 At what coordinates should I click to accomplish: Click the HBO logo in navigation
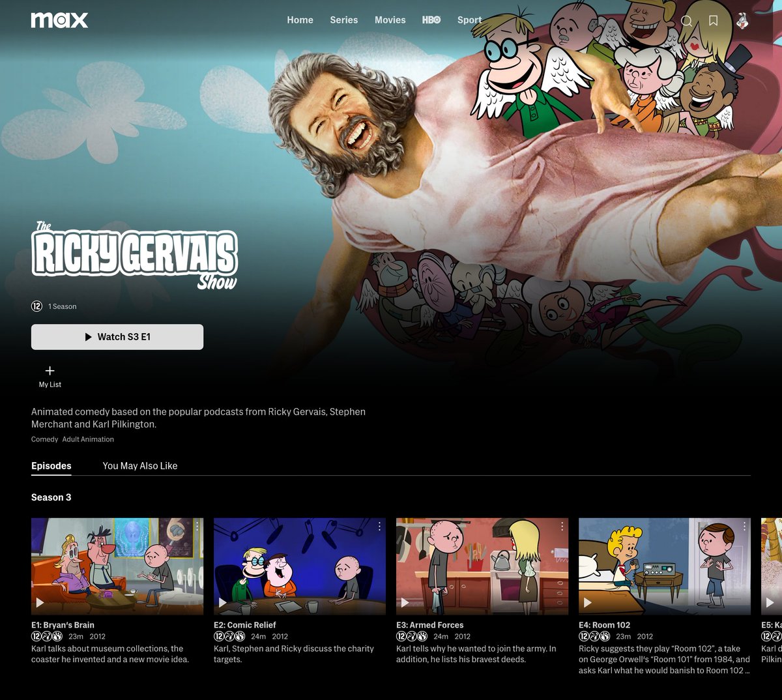(431, 20)
